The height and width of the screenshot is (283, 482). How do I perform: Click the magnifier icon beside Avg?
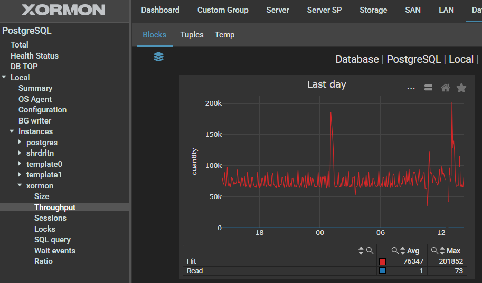pyautogui.click(x=394, y=251)
